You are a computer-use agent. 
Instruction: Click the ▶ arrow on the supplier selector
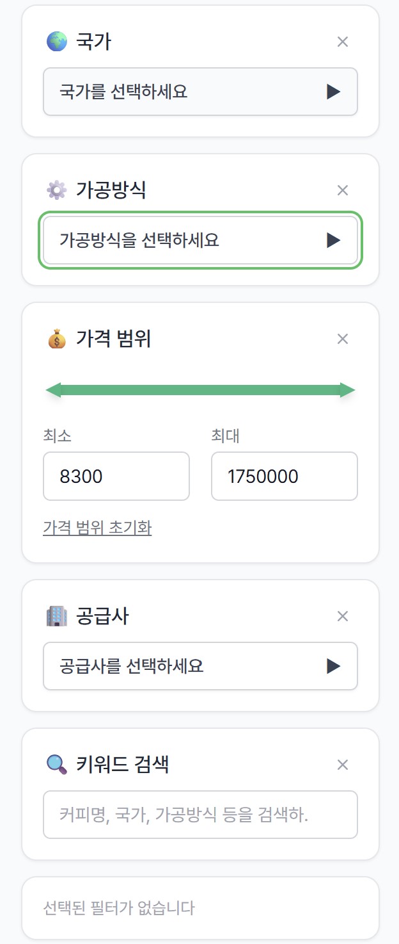tap(333, 666)
